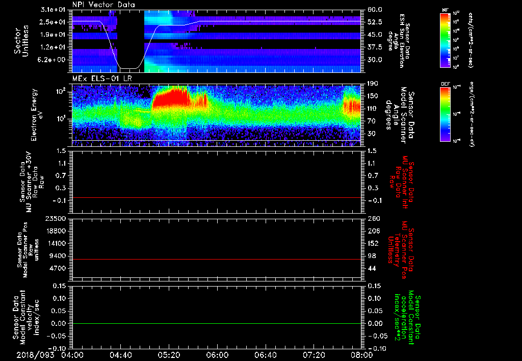
Task: Click the 52.5 sun elevation tick label
Action: coord(375,22)
